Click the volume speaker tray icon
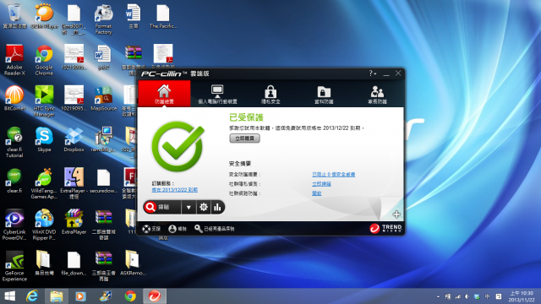 pos(467,296)
